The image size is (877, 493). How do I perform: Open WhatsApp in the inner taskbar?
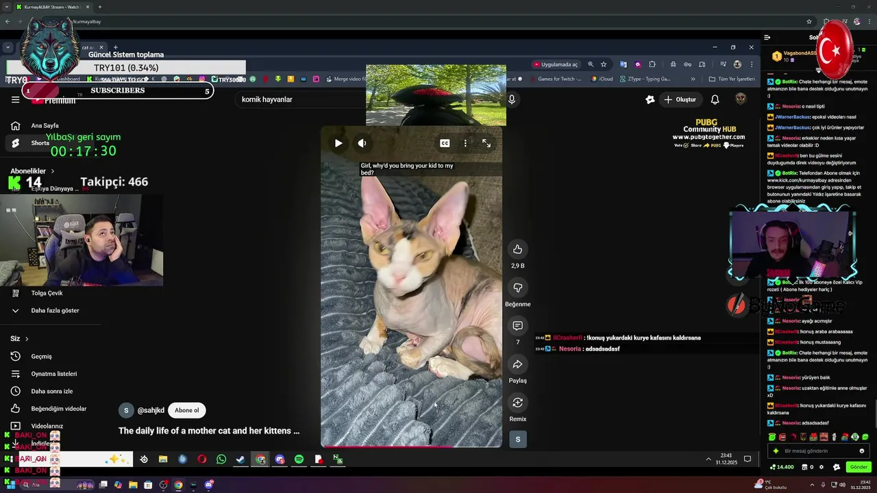[x=221, y=459]
